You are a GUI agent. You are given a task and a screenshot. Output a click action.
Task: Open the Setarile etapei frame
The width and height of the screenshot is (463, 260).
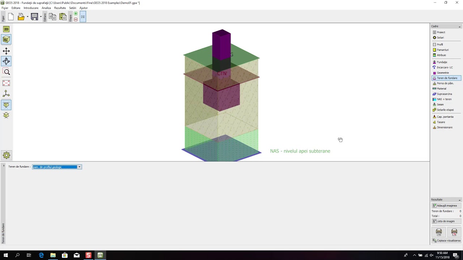pyautogui.click(x=446, y=110)
